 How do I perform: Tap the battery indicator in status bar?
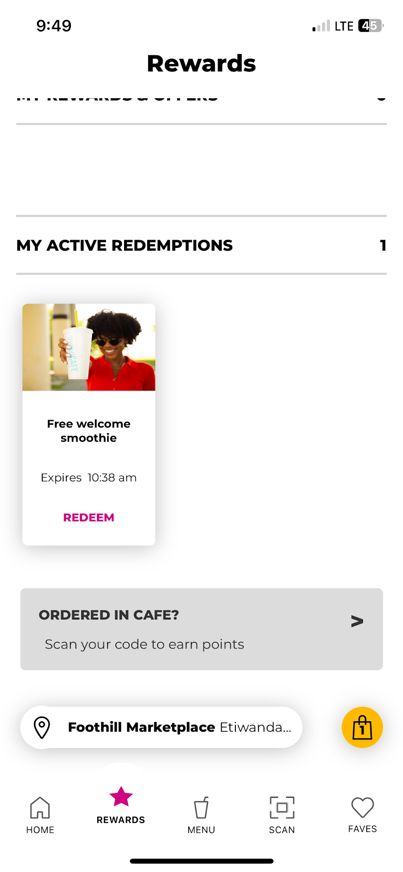(x=370, y=26)
